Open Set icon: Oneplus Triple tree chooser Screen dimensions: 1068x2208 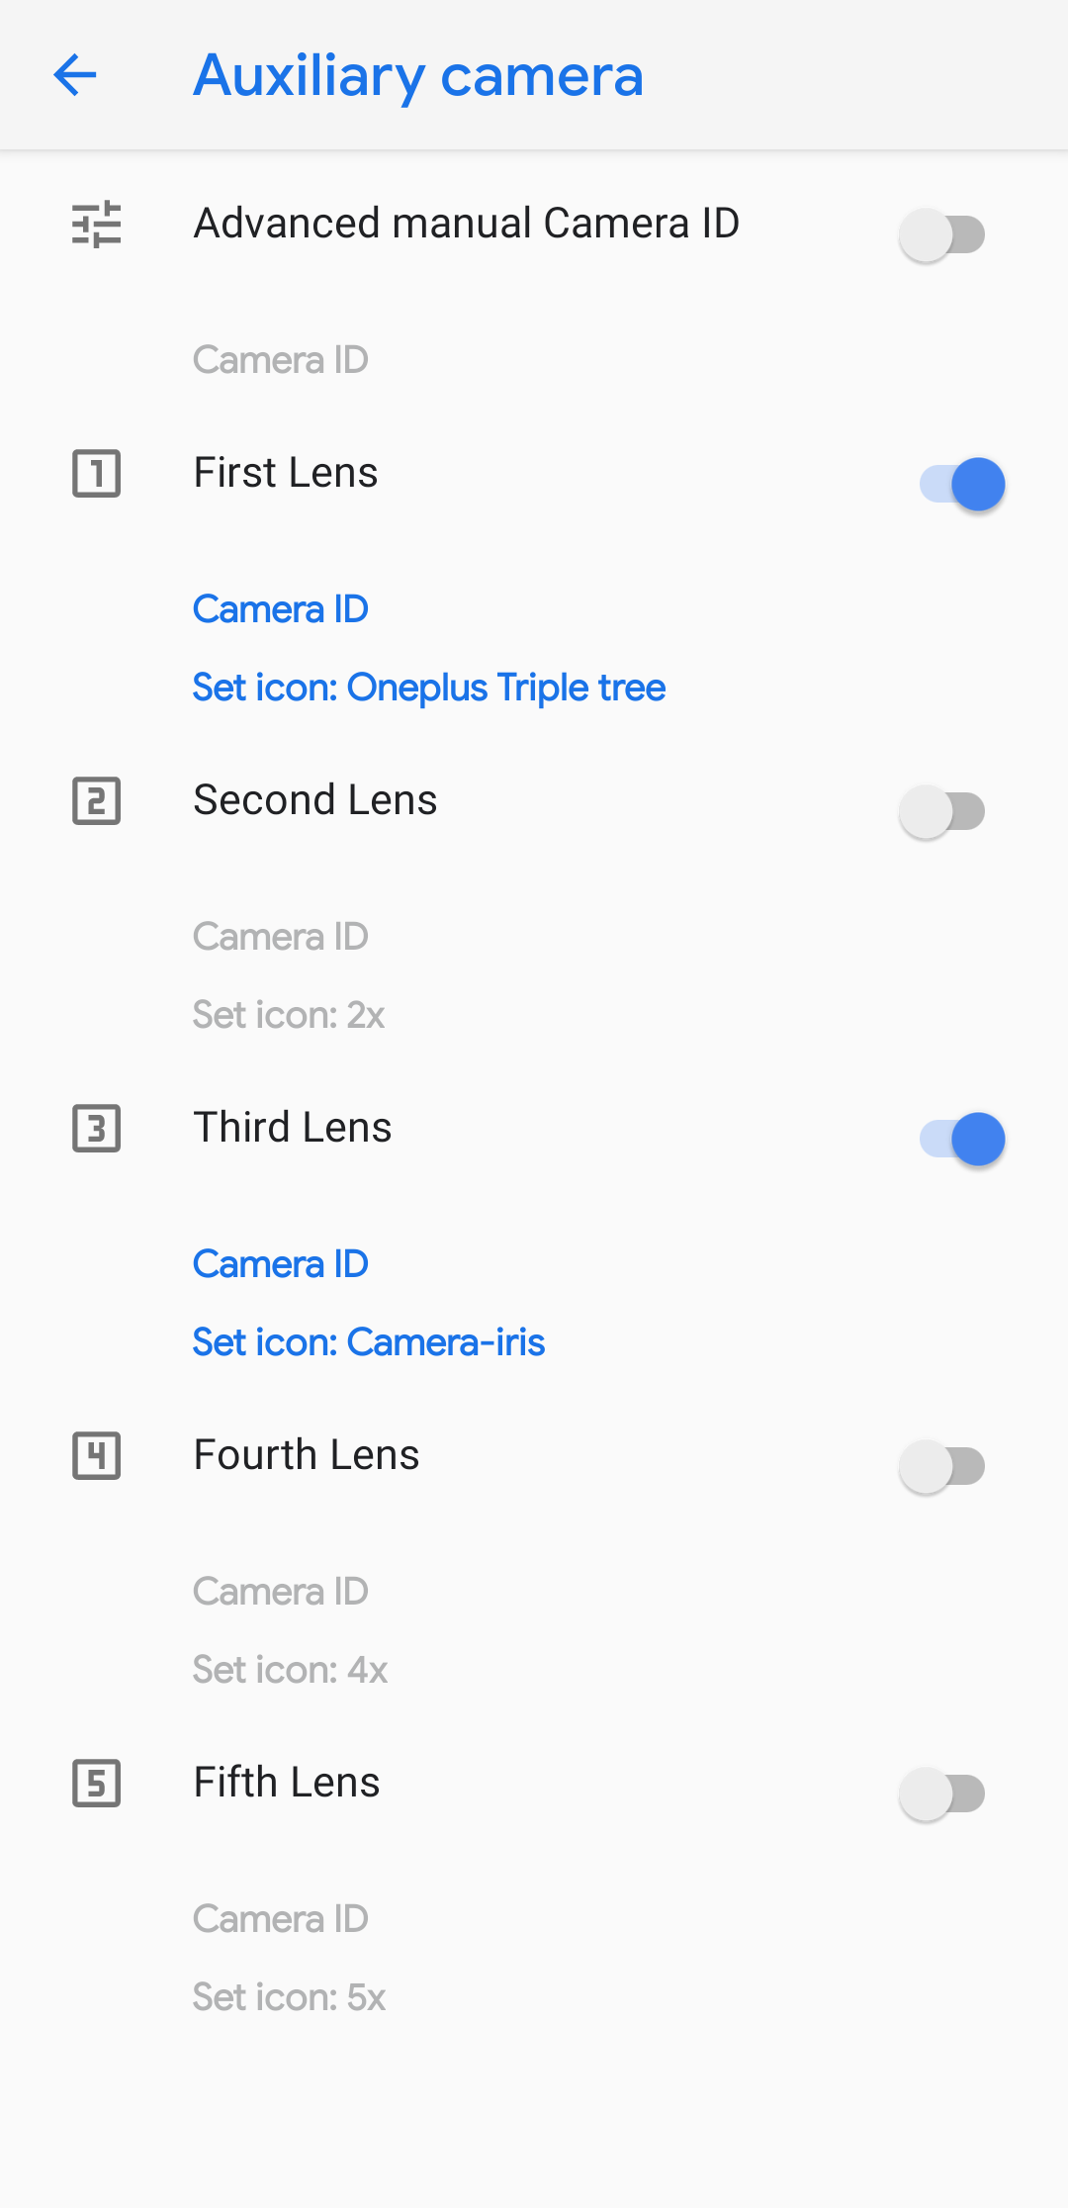[429, 688]
